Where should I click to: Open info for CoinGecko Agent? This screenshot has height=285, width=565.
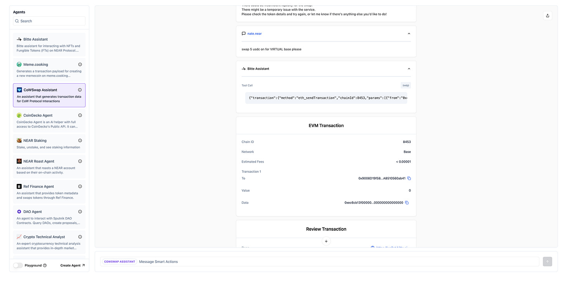coord(80,115)
